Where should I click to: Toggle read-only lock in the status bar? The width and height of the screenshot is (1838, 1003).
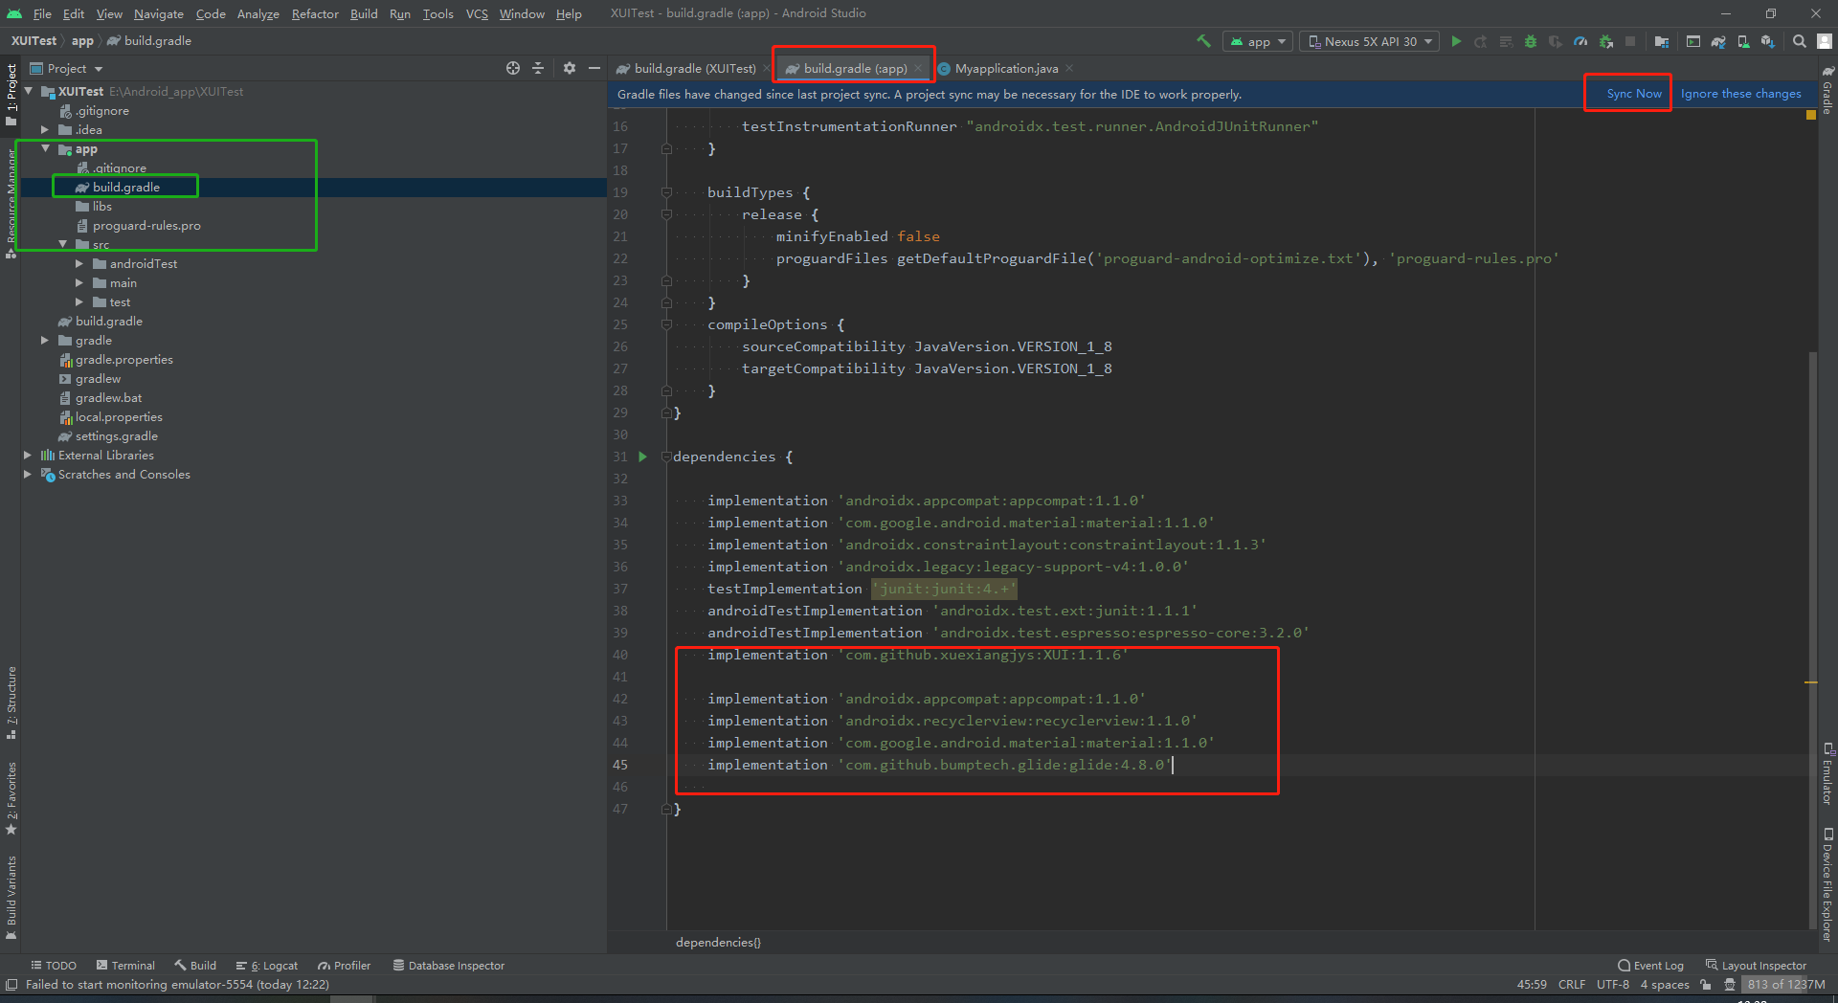click(1705, 985)
